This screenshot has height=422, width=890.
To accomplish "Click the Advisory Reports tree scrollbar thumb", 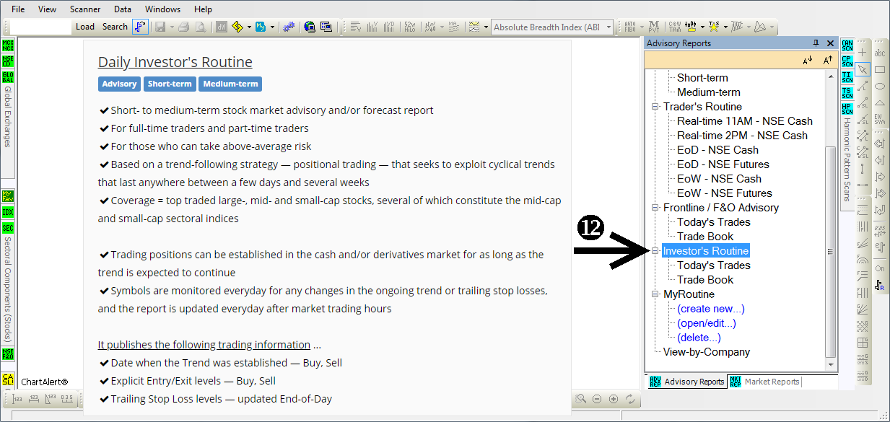I will (830, 251).
